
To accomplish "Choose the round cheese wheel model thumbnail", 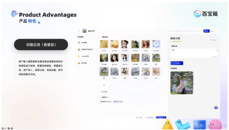I will 114,44.
